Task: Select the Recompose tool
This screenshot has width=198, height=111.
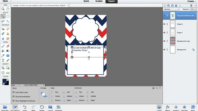Action: (x=8, y=68)
